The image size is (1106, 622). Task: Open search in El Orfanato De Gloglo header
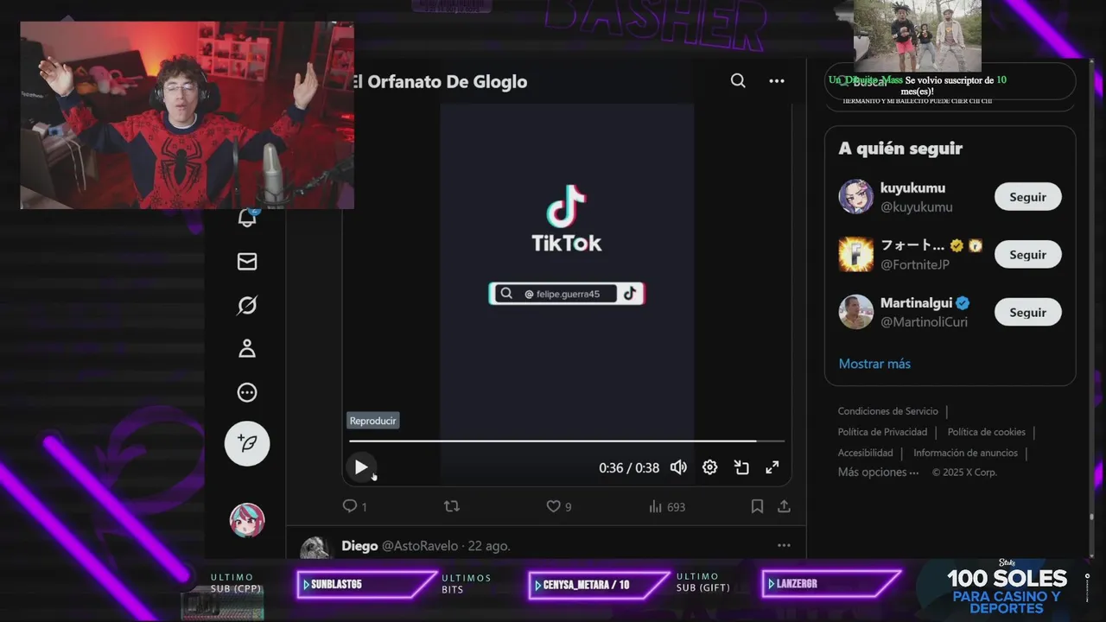click(738, 80)
